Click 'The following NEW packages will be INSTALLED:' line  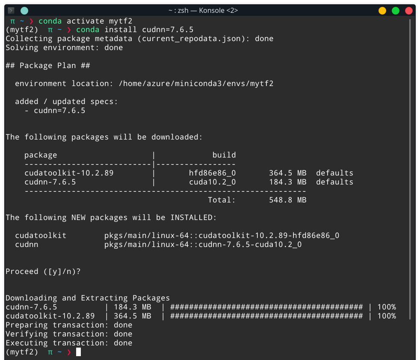tap(111, 217)
